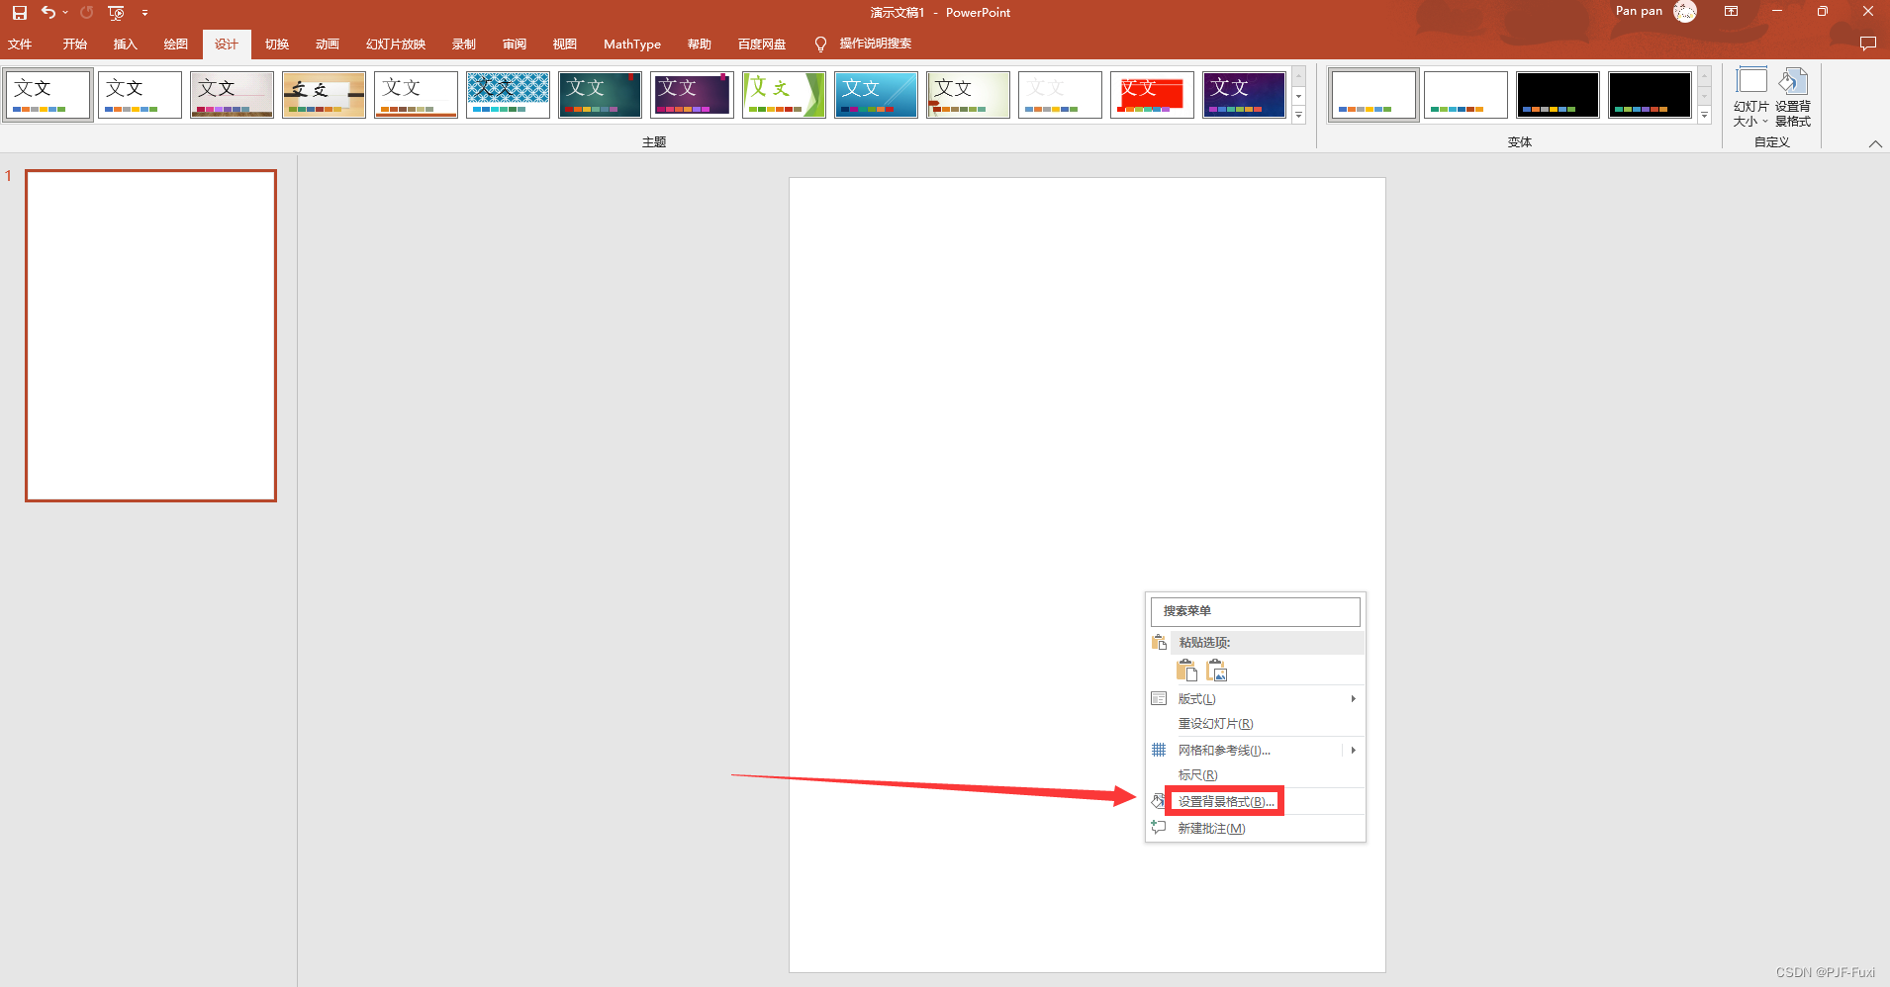The image size is (1890, 987).
Task: Apply the dark purple-blue theme thumbnail
Action: 1244,95
